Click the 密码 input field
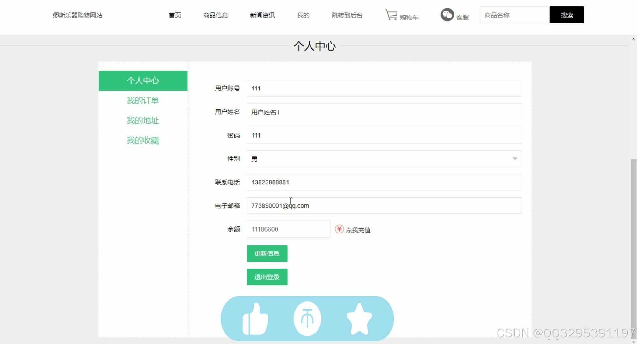 pyautogui.click(x=384, y=135)
